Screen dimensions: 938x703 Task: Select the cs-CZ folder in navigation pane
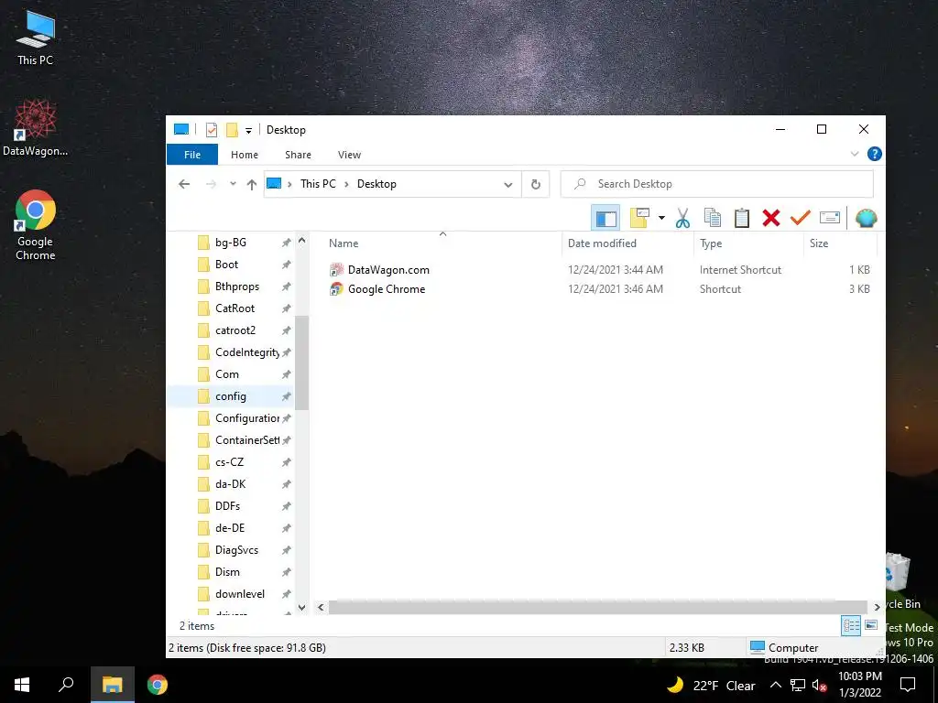(229, 462)
